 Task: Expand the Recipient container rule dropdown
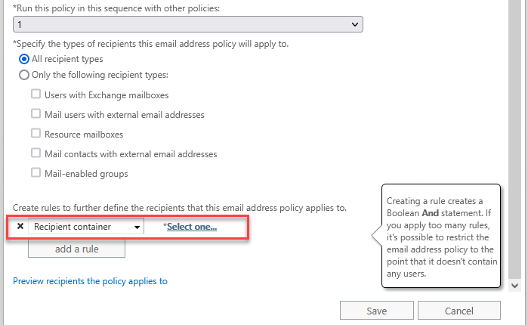87,227
